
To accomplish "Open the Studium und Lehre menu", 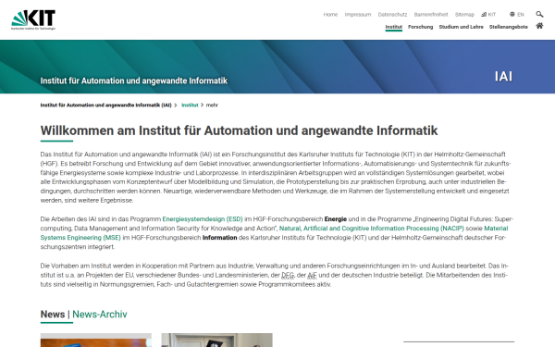I will (461, 27).
